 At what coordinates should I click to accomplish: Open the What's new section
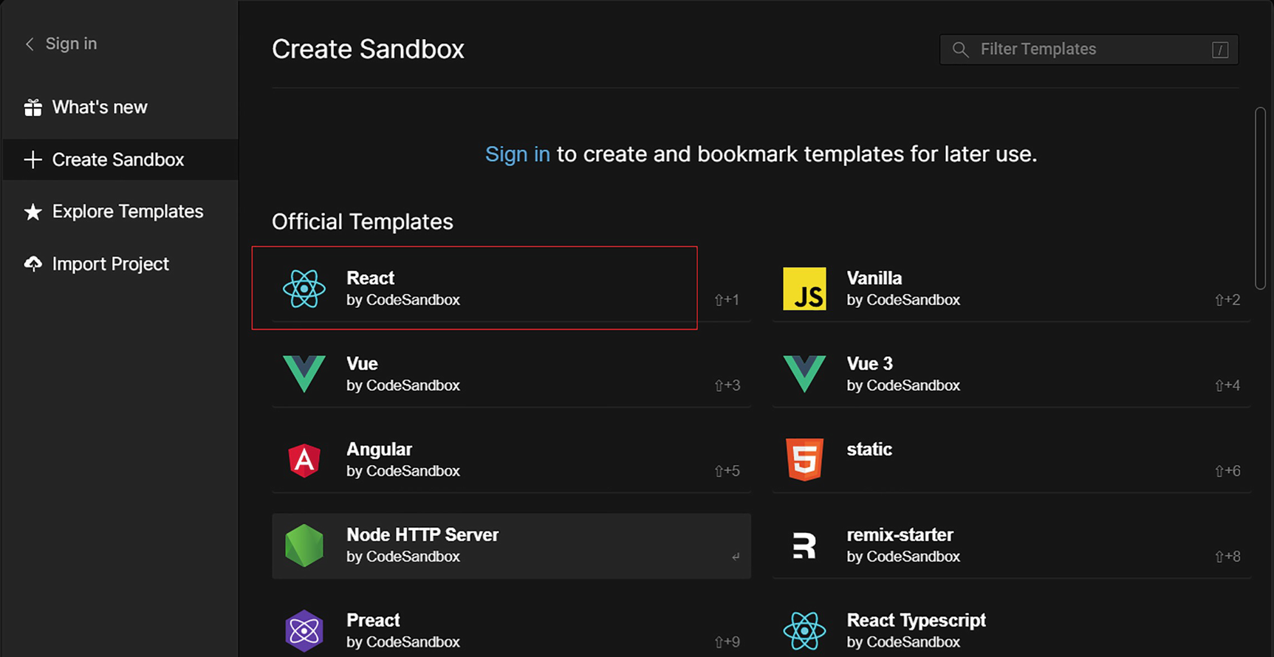pyautogui.click(x=100, y=108)
